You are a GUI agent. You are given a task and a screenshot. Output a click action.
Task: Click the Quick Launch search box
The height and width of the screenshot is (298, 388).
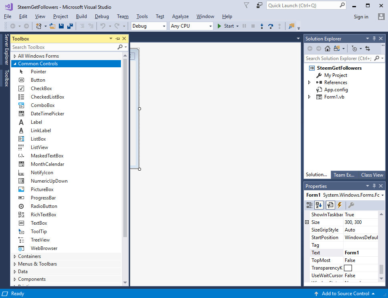[x=306, y=6]
